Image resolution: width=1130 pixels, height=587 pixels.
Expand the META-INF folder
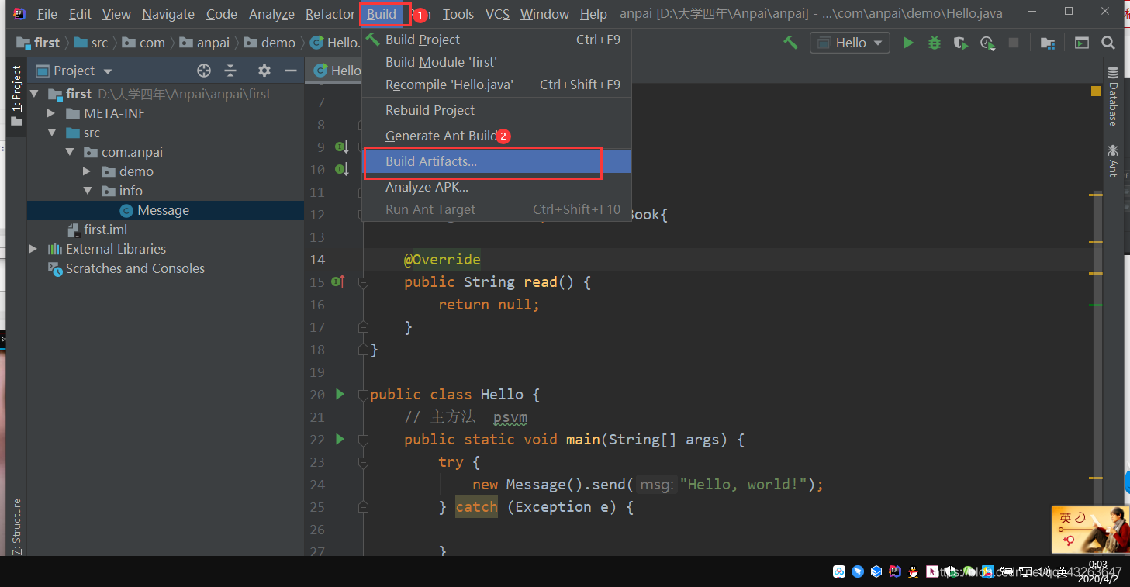pyautogui.click(x=52, y=113)
